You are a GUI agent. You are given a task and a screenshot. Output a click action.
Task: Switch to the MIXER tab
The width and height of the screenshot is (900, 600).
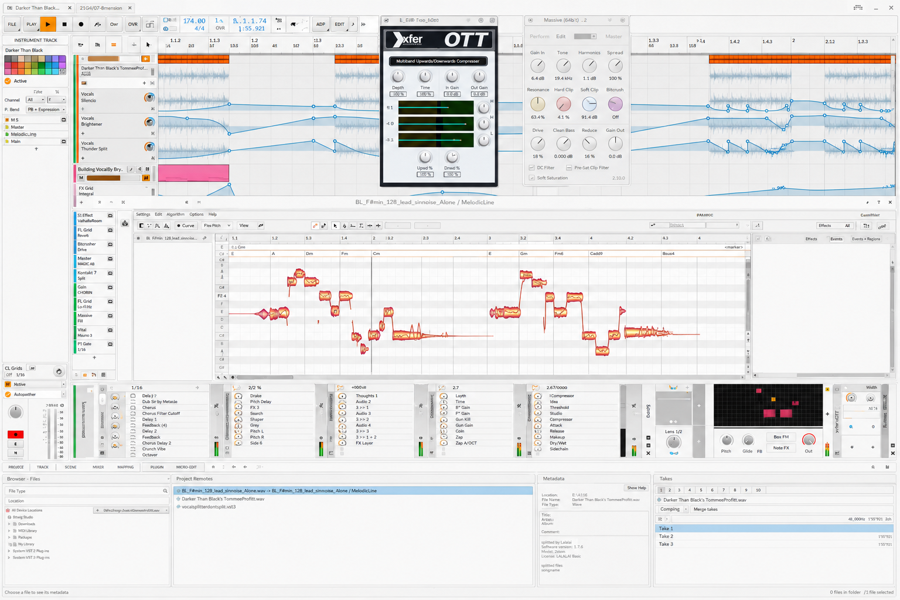[x=98, y=467]
